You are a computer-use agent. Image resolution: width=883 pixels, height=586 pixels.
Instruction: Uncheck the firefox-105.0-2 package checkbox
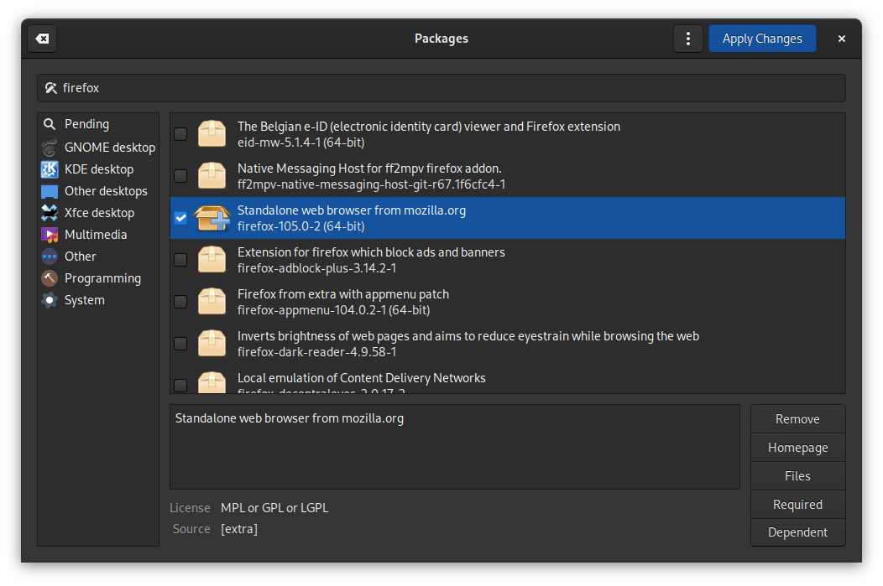click(x=180, y=218)
